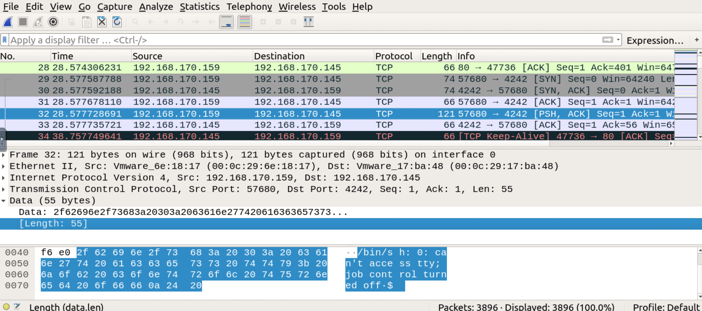Click the expert information status circle
Viewport: 702px width, 311px height.
point(6,307)
